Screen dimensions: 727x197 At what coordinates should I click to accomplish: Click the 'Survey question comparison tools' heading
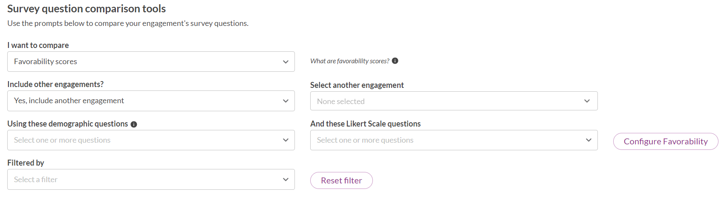click(x=87, y=8)
